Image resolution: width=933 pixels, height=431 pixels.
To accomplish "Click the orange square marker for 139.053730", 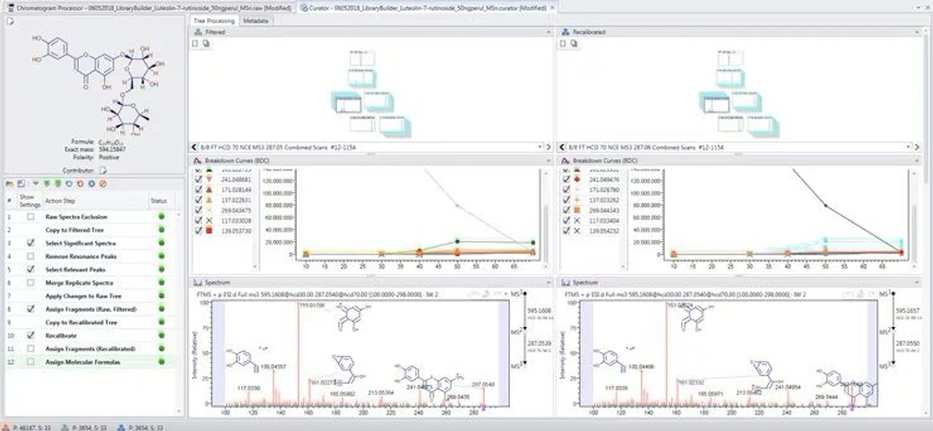I will click(x=210, y=230).
